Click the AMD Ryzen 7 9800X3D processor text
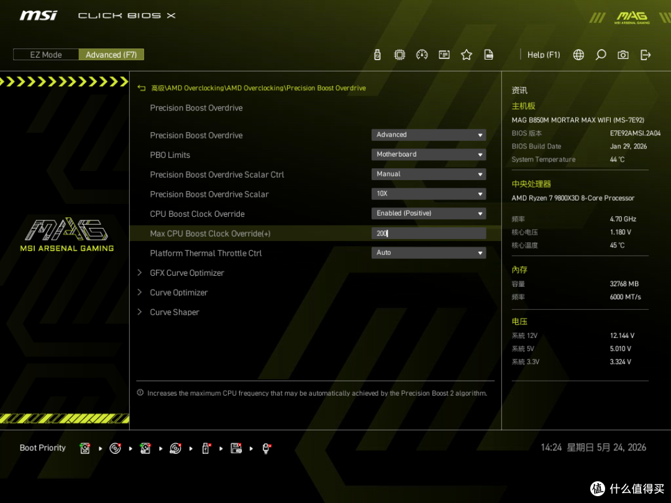 click(573, 198)
